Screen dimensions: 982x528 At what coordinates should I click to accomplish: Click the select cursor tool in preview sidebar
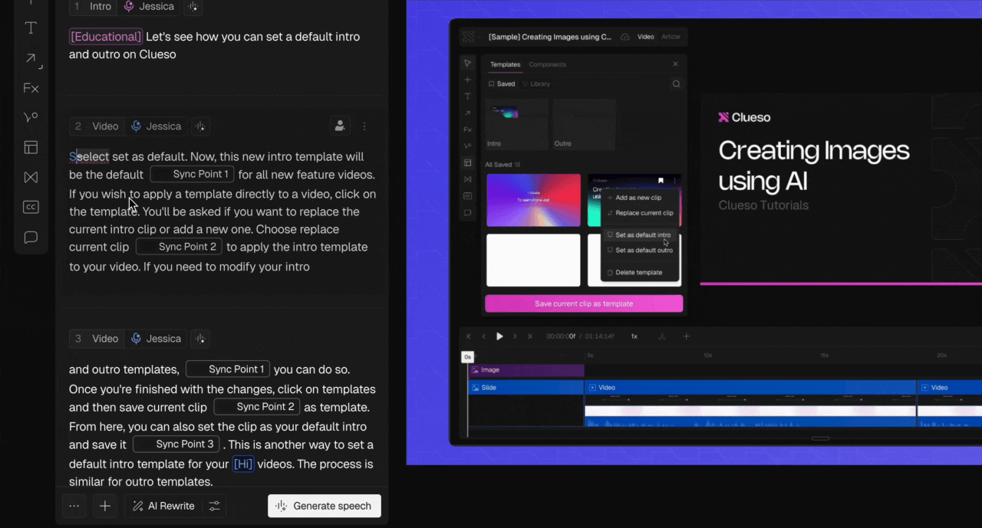[x=467, y=63]
